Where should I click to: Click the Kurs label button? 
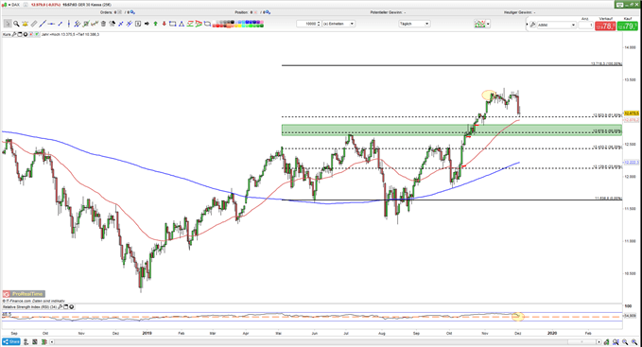point(6,34)
